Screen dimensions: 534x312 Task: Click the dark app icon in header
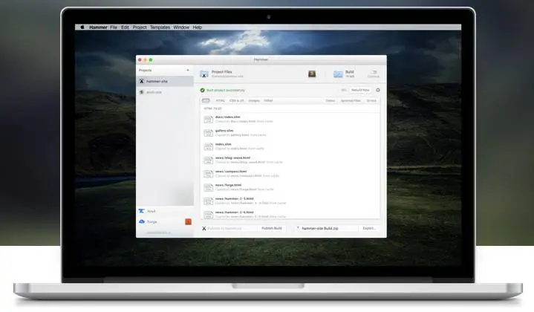pos(312,74)
